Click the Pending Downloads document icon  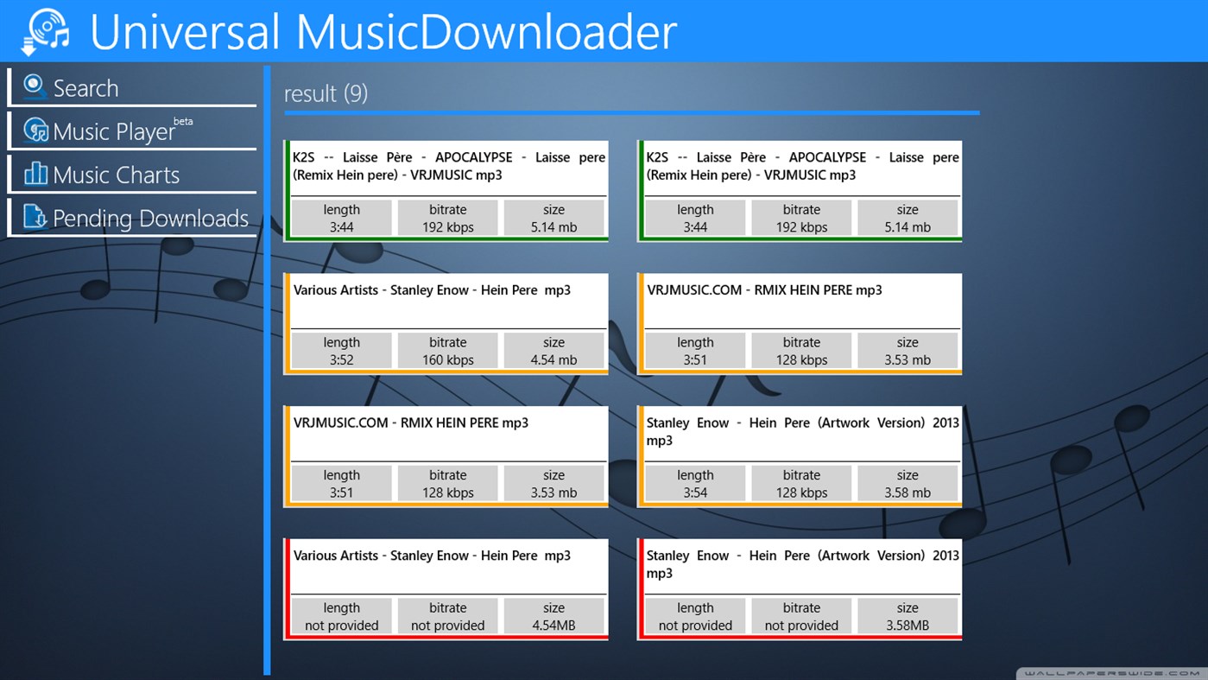click(x=35, y=218)
